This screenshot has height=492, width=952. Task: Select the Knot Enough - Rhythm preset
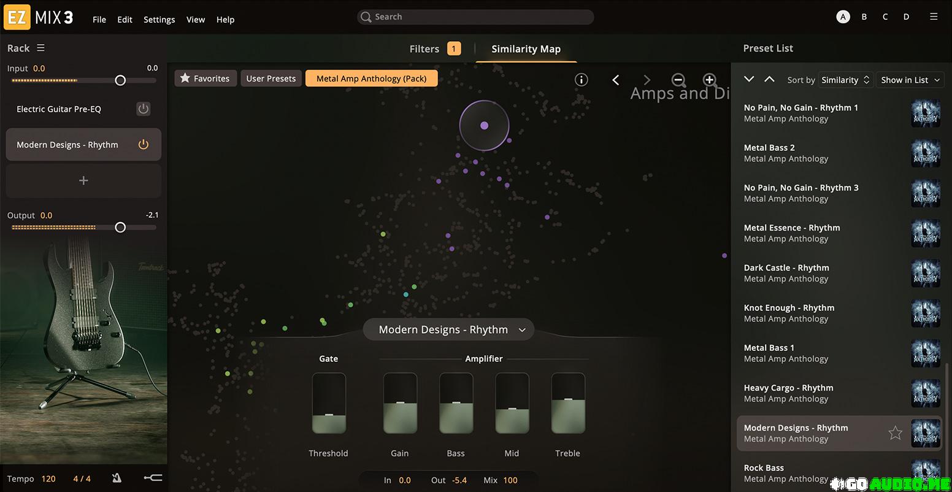point(839,313)
